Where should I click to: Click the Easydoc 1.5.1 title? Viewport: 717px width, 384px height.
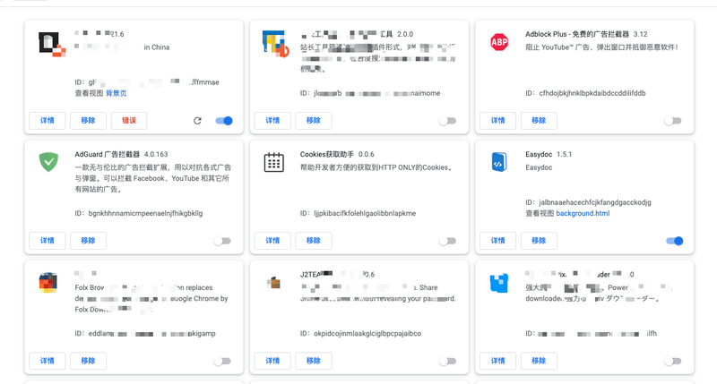[549, 154]
